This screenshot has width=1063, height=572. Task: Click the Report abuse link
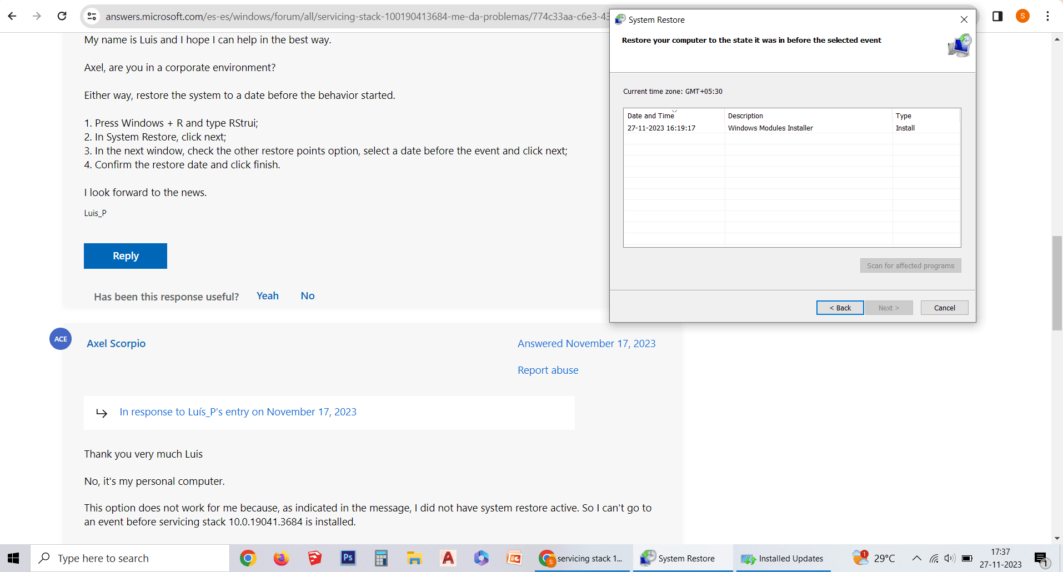point(548,370)
